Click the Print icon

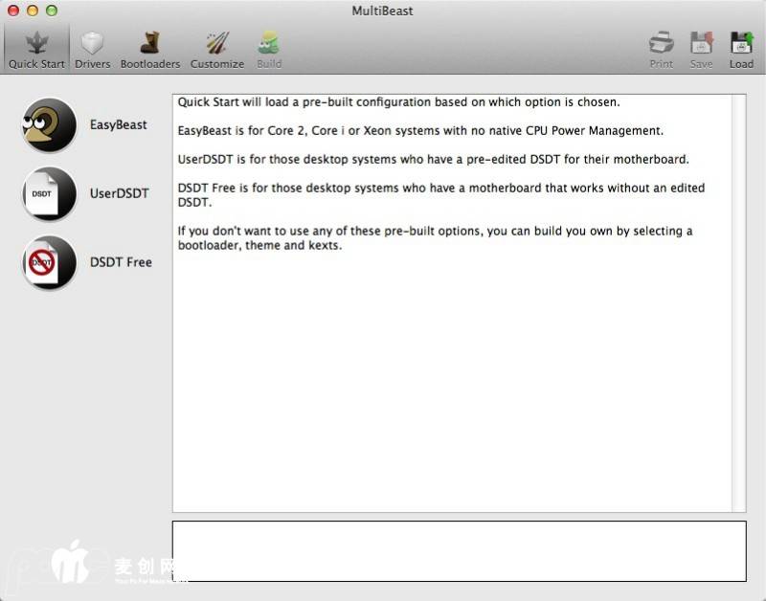662,48
